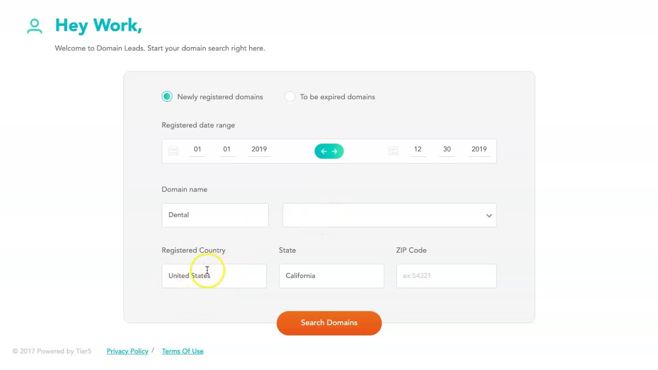Click the user profile icon

[x=34, y=26]
